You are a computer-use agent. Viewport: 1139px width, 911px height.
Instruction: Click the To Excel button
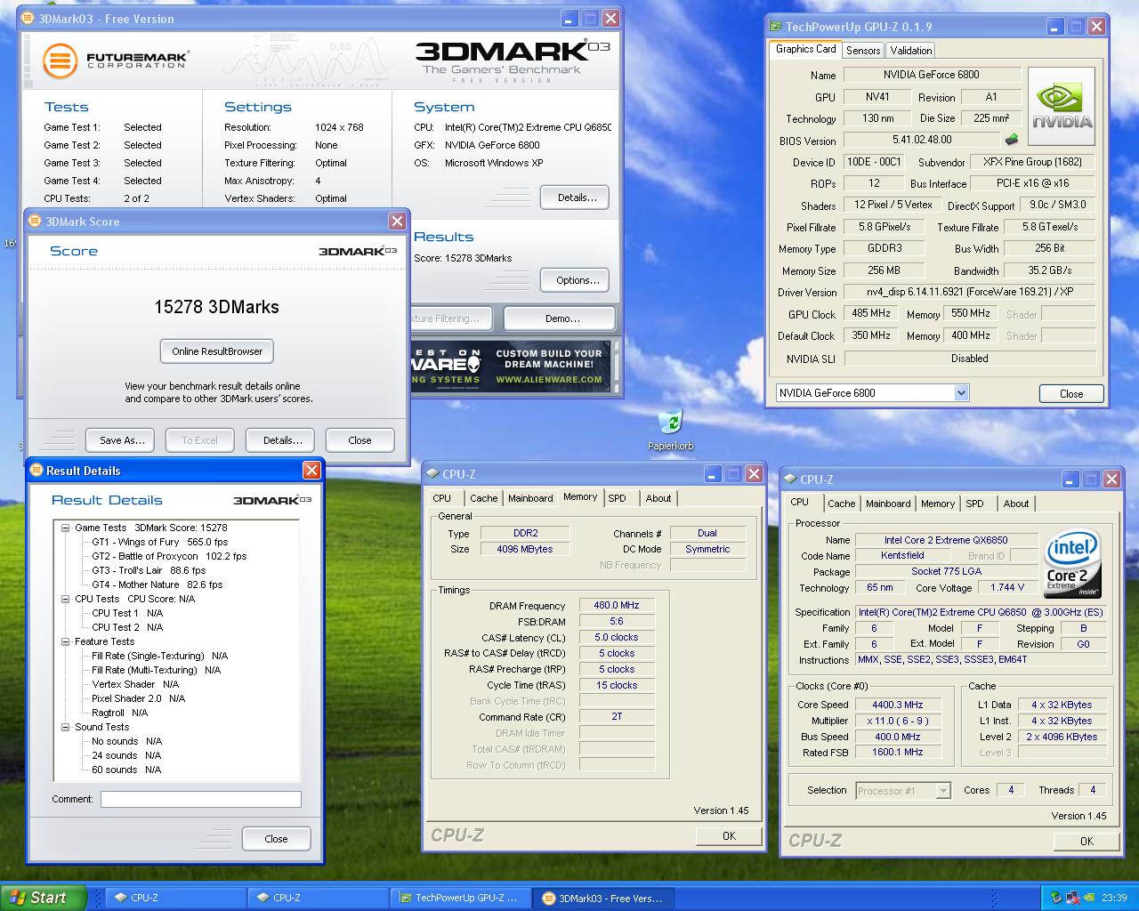(199, 440)
